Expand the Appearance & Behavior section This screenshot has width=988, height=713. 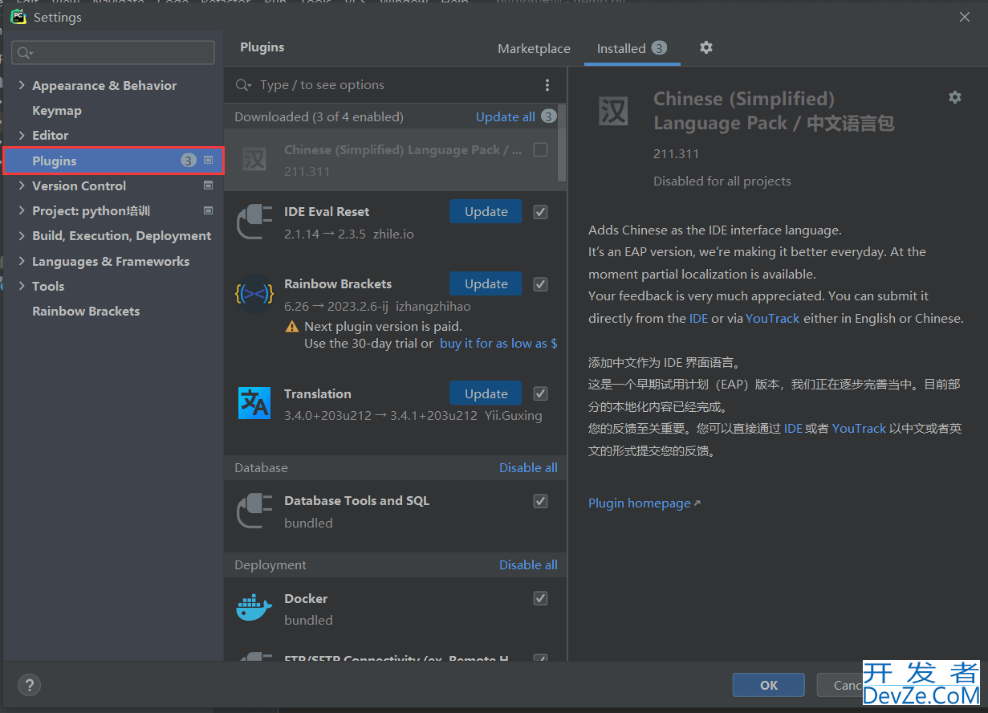click(22, 86)
